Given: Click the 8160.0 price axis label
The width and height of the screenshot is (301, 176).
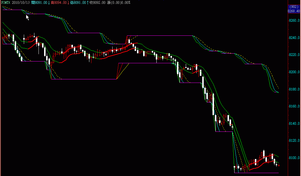Looking at the screenshot, I should pos(294,106).
